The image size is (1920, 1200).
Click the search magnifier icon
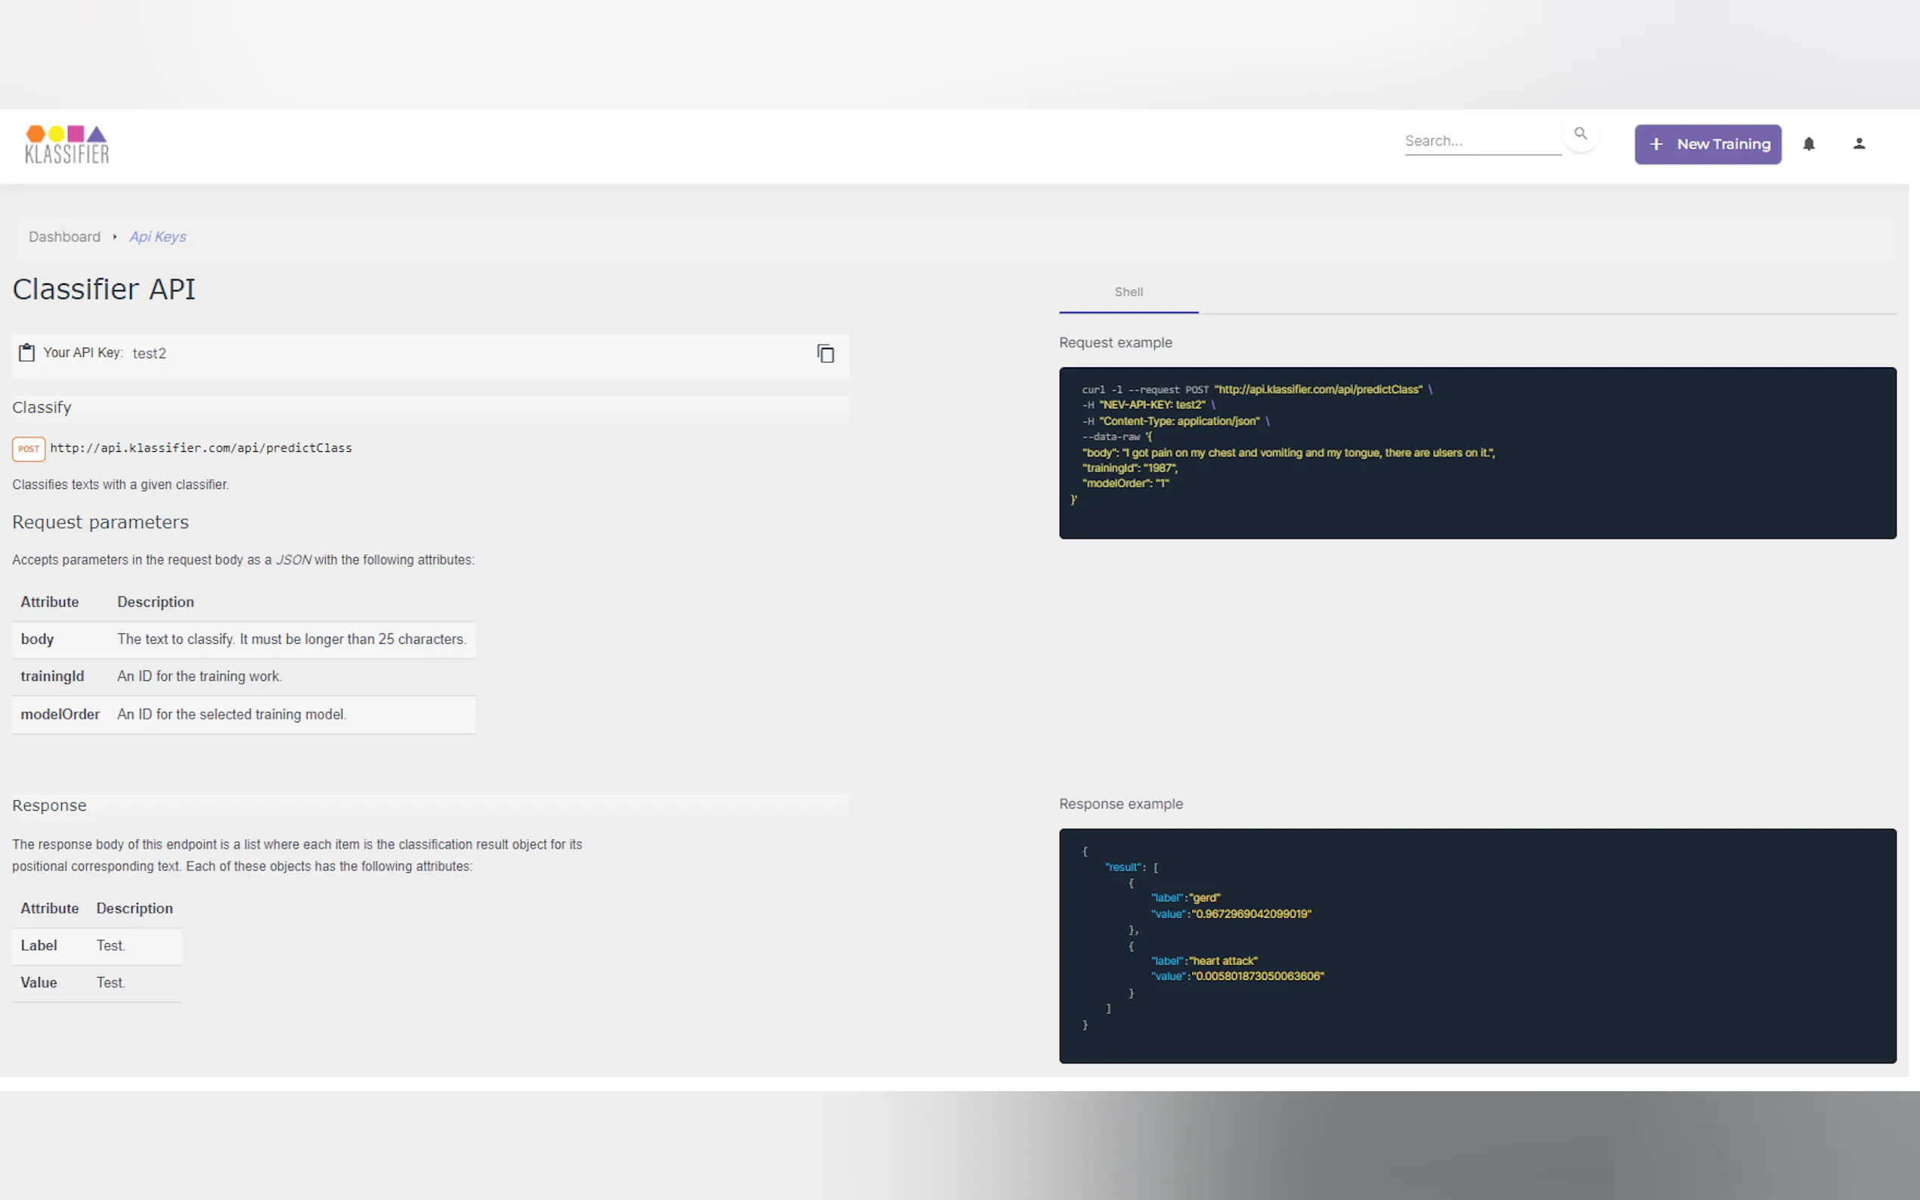[x=1581, y=134]
